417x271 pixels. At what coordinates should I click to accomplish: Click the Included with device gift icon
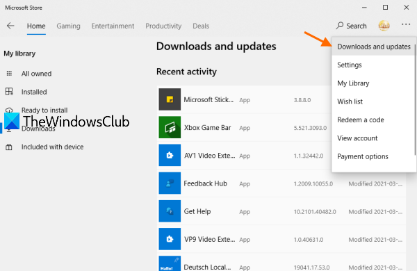pyautogui.click(x=9, y=147)
